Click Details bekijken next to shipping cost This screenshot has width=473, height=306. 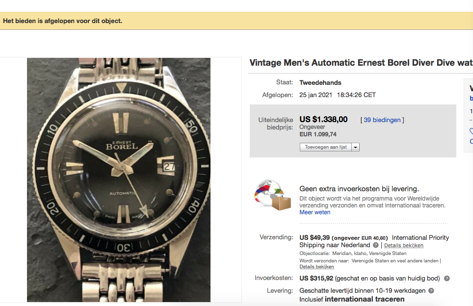[x=404, y=245]
